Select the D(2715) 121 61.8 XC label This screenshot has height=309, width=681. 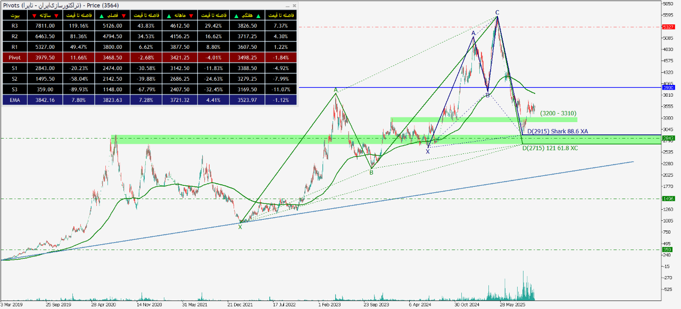tap(550, 148)
